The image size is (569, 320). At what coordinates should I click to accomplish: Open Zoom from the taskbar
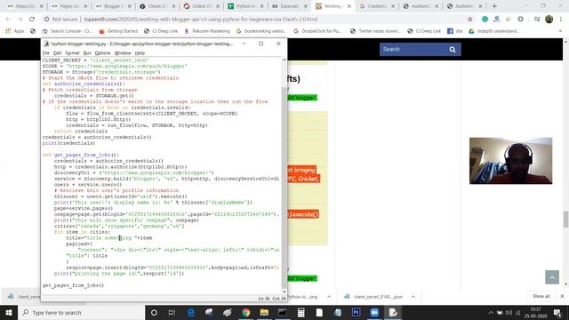374,312
